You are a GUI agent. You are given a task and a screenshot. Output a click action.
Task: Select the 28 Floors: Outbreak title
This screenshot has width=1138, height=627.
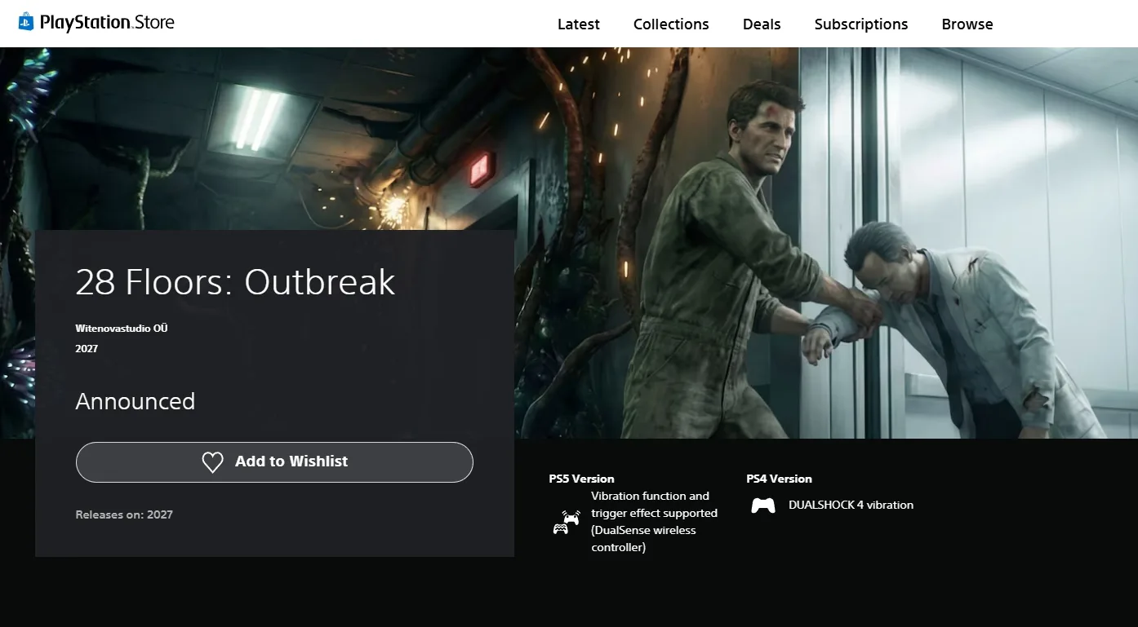click(x=235, y=282)
